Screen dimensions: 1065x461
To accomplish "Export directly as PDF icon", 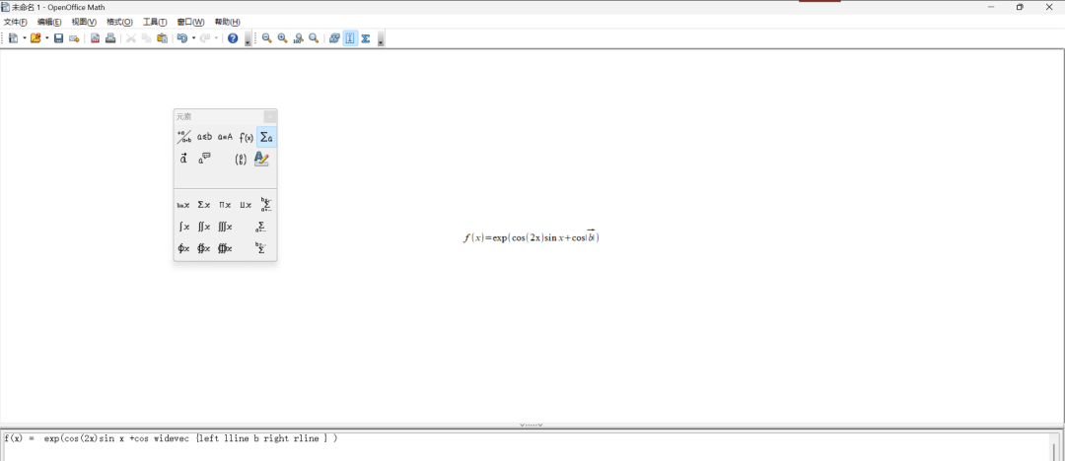I will pos(95,38).
